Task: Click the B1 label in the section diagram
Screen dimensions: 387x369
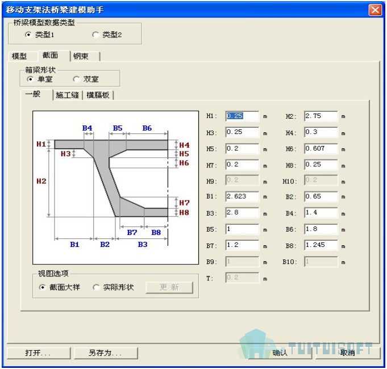Action: coord(74,245)
